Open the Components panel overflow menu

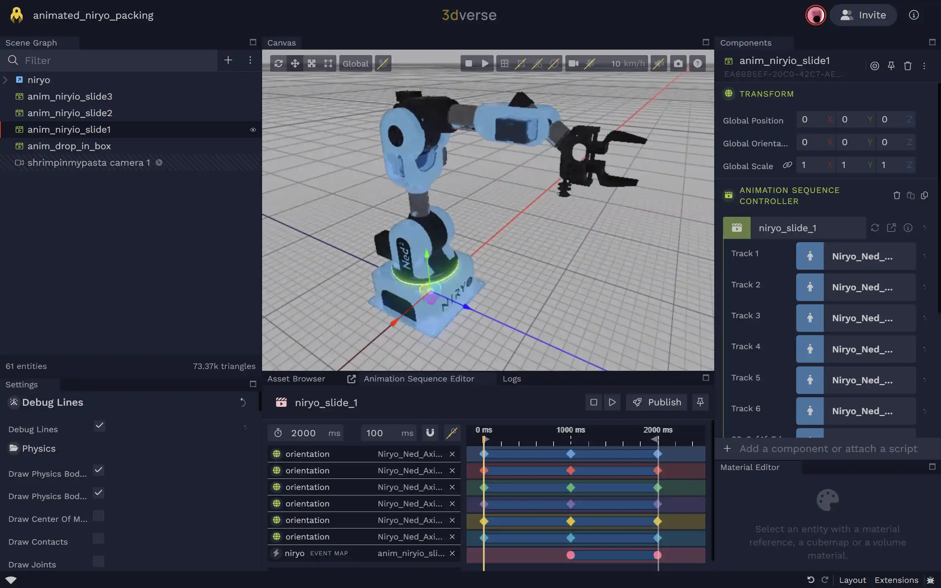[x=925, y=66]
